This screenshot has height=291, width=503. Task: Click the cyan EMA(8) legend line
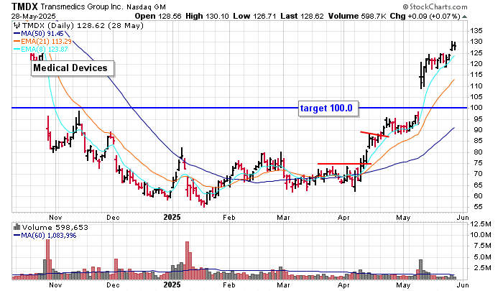point(17,49)
